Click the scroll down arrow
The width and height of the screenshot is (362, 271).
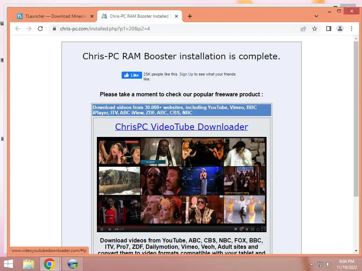click(356, 251)
